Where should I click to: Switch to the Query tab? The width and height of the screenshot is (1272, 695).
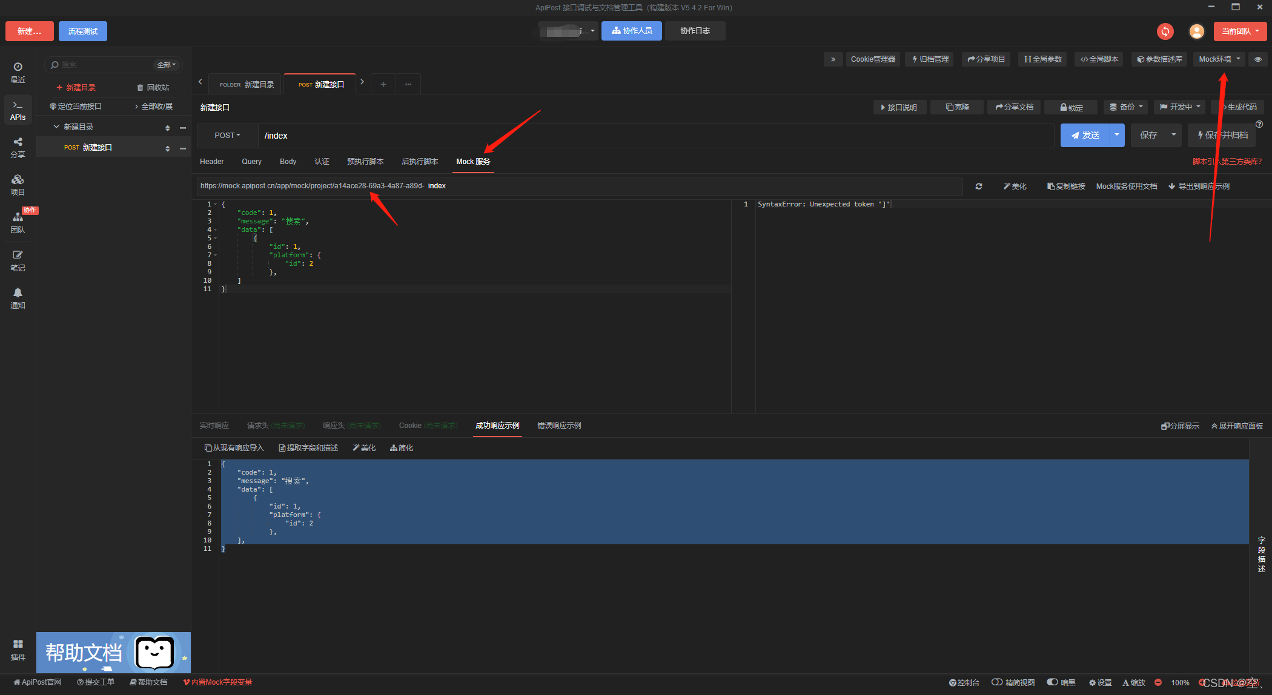coord(251,162)
